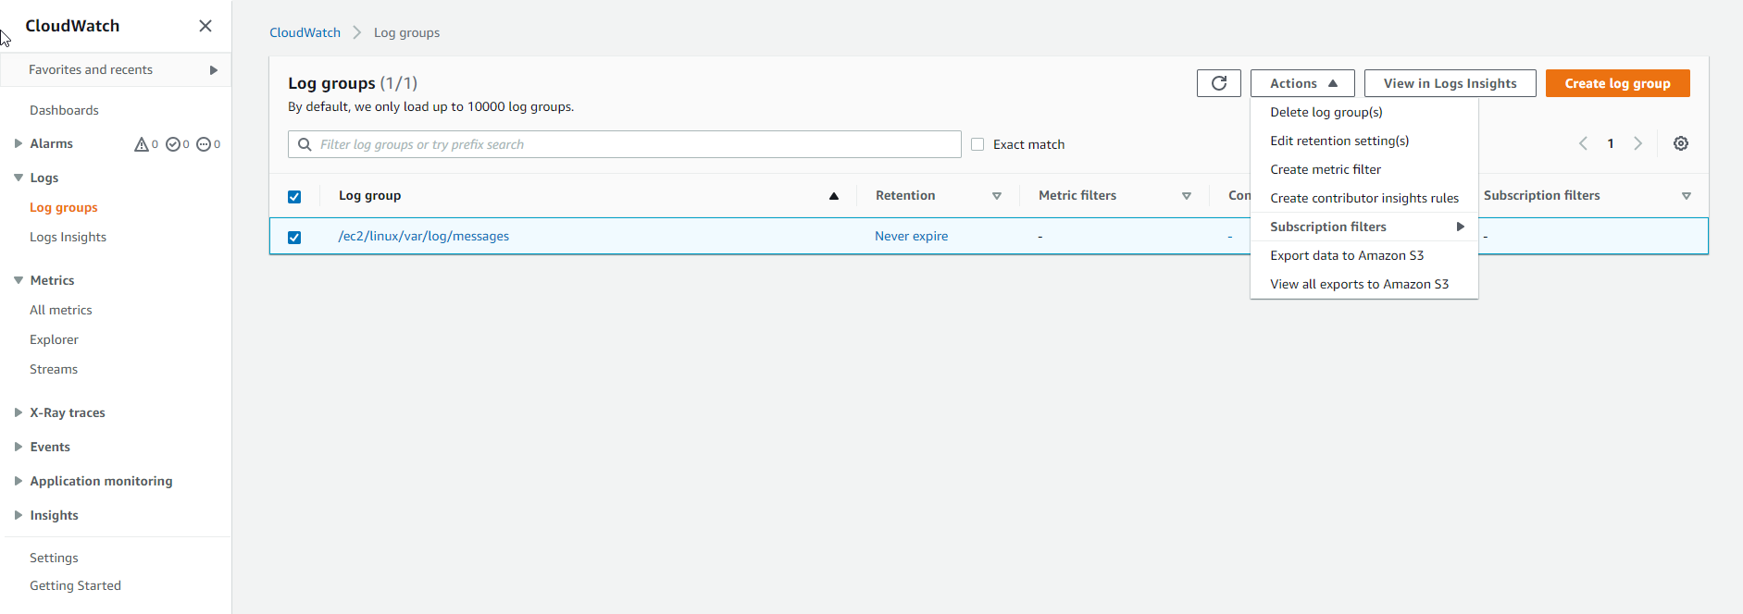Open All metrics in the sidebar
This screenshot has width=1743, height=614.
[x=61, y=310]
